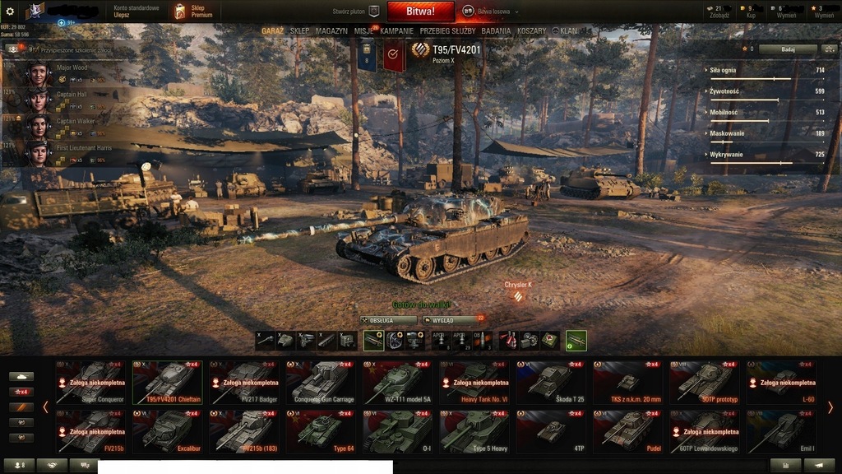Select the fire extinguisher consumable slot
The image size is (842, 474).
[x=508, y=340]
